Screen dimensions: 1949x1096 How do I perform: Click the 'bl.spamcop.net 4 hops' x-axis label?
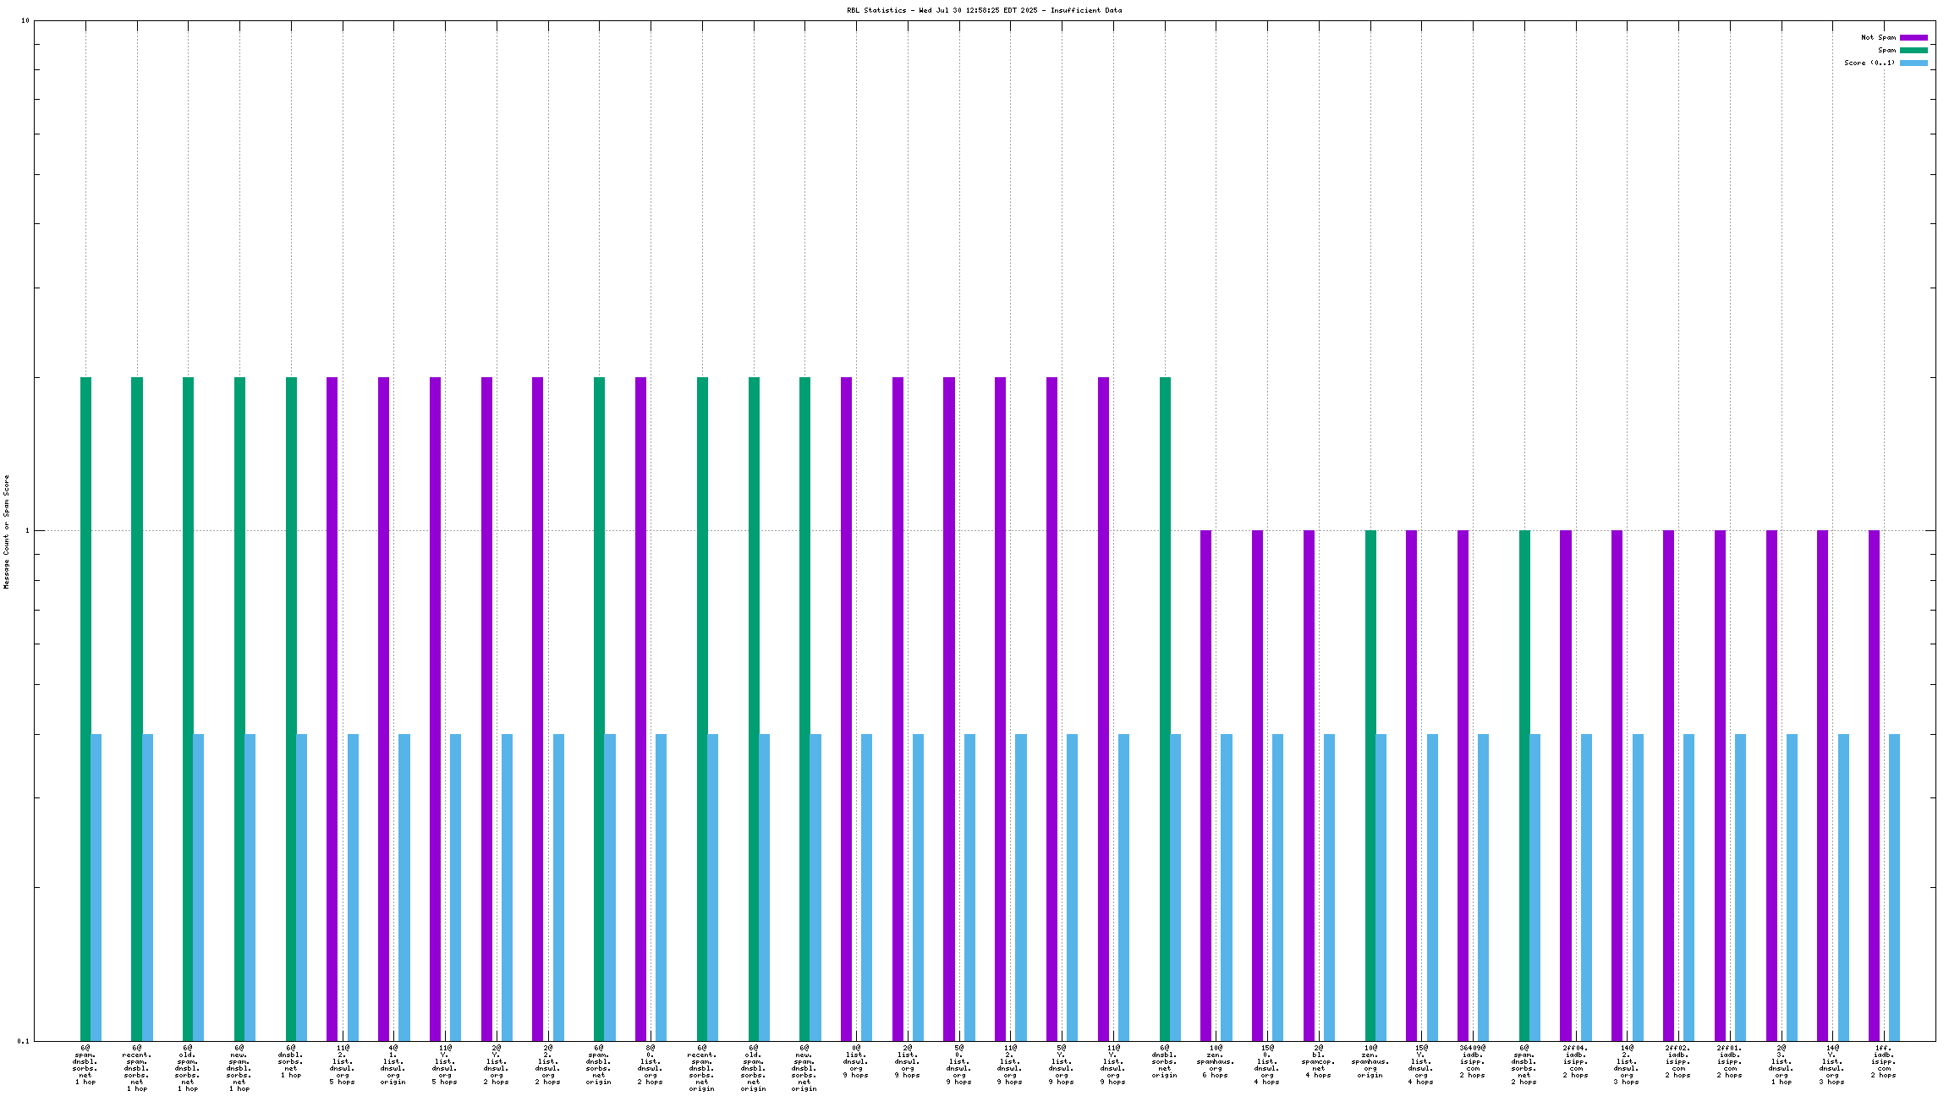point(1318,1061)
